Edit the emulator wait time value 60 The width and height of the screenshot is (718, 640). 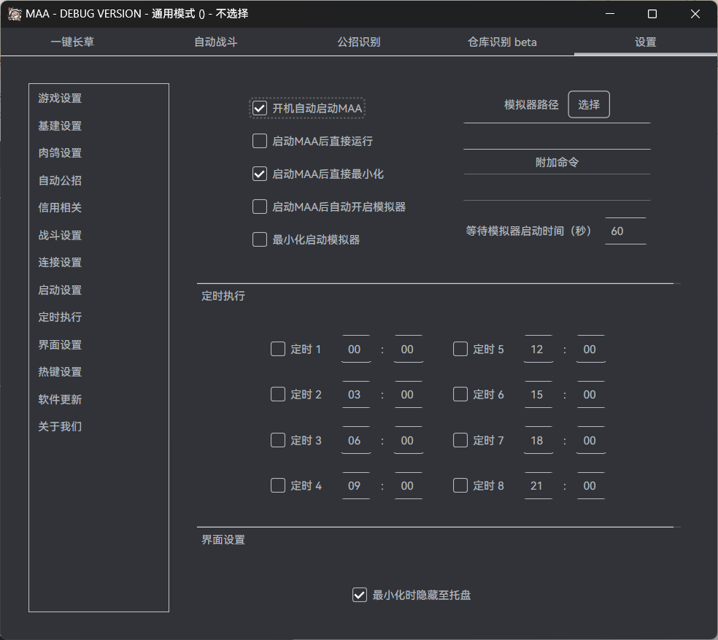(625, 231)
